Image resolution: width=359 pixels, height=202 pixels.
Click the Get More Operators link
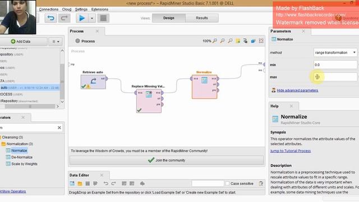[x=13, y=191]
